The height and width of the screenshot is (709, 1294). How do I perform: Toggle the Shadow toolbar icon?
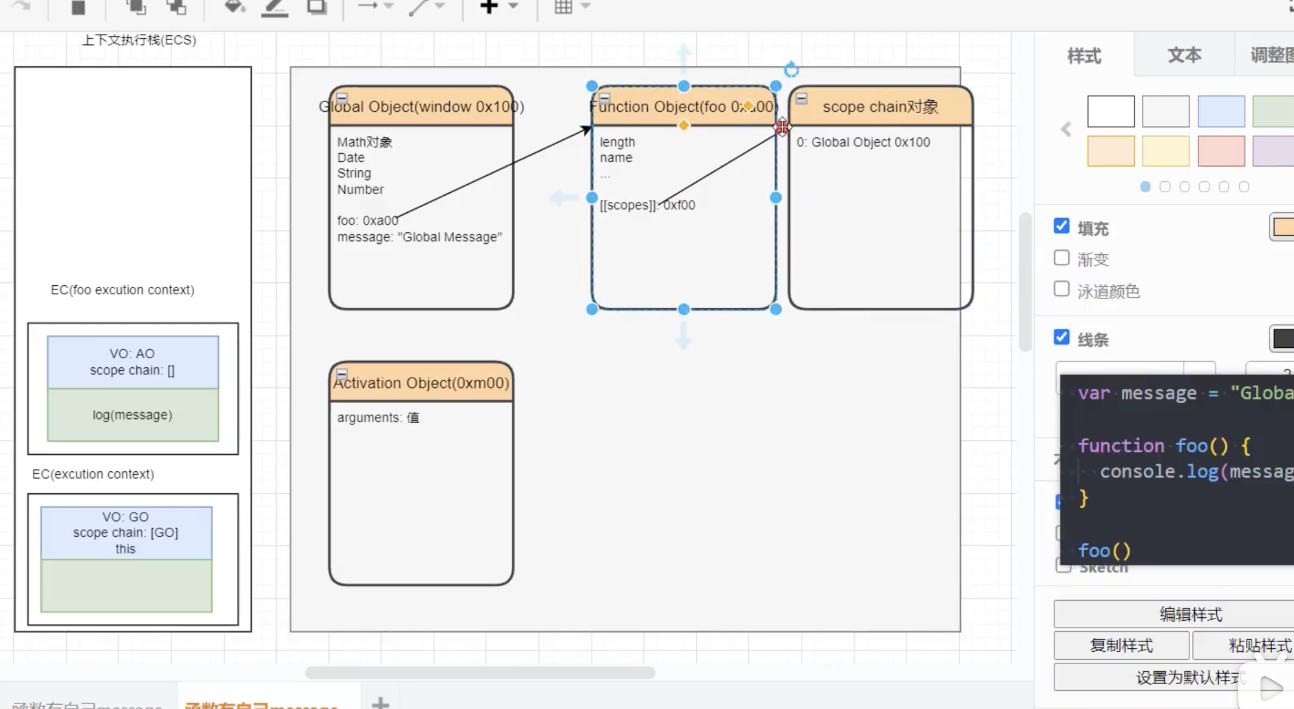click(317, 7)
